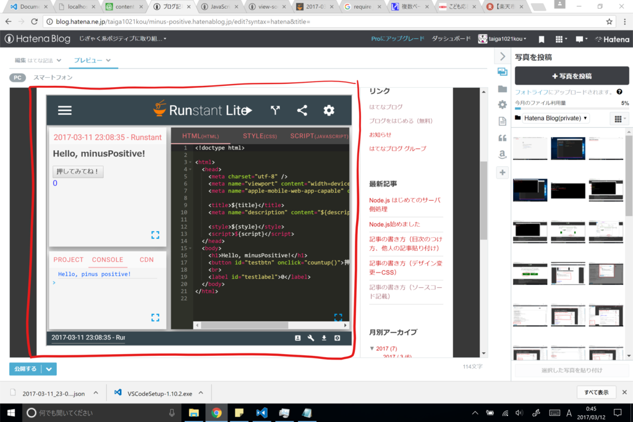Open Visual Studio Code from the taskbar
This screenshot has height=422, width=633.
pyautogui.click(x=261, y=413)
